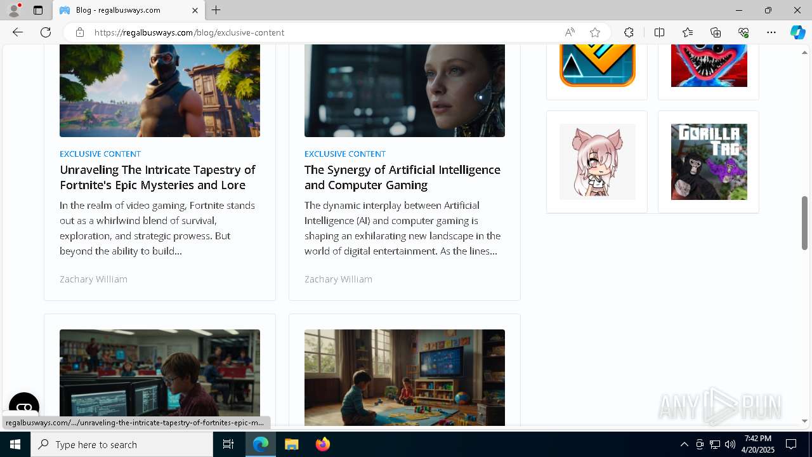Add this page to favorites star

click(x=595, y=32)
